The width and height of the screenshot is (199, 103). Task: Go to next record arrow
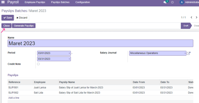[197, 17]
